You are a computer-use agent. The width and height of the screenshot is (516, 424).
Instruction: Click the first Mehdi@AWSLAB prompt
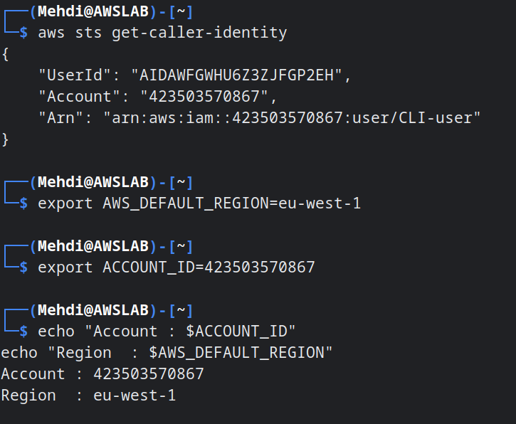pyautogui.click(x=93, y=11)
